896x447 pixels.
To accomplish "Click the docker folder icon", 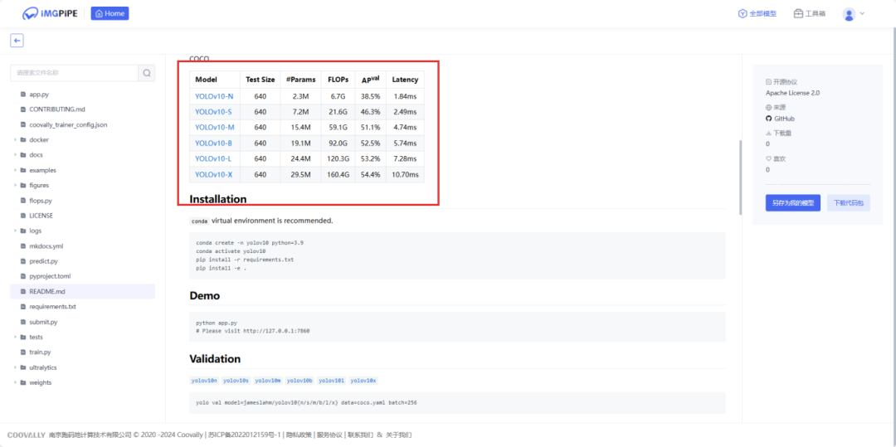I will pos(23,140).
